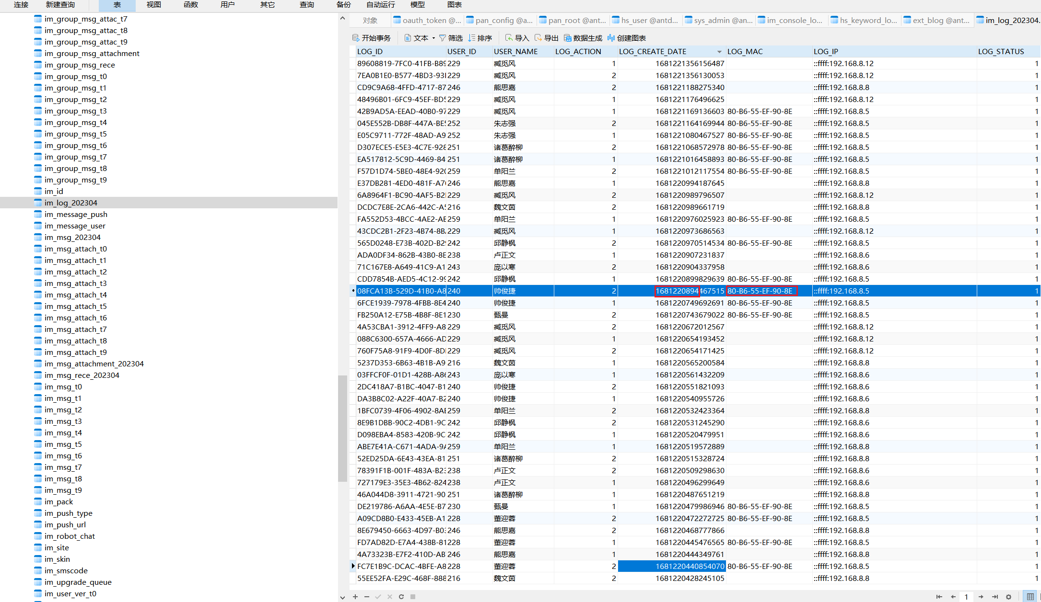1041x602 pixels.
Task: Click the 导出 export button
Action: tap(546, 38)
